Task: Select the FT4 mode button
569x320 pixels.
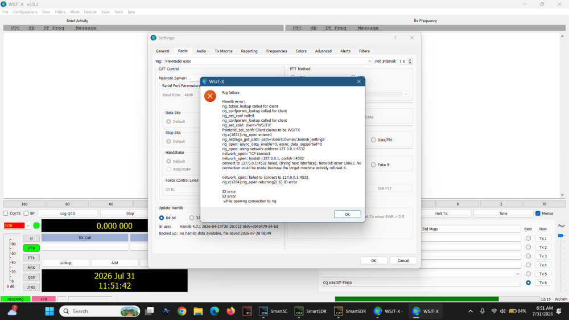Action: [x=31, y=258]
